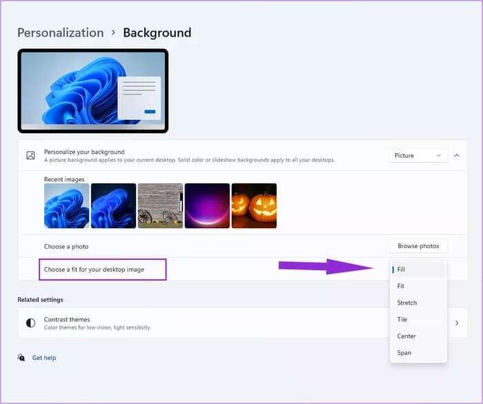The height and width of the screenshot is (404, 483).
Task: Open the Contrast themes setting
Action: tap(243, 323)
